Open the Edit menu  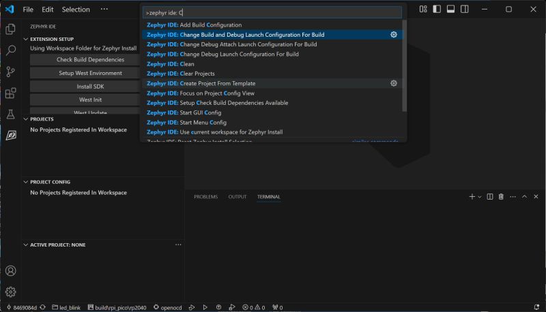tap(47, 10)
